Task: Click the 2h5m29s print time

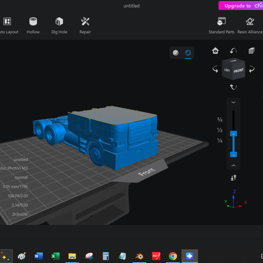Action: click(x=20, y=214)
